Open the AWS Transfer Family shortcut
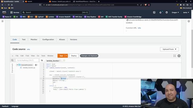The width and height of the screenshot is (193, 108). click(114, 17)
